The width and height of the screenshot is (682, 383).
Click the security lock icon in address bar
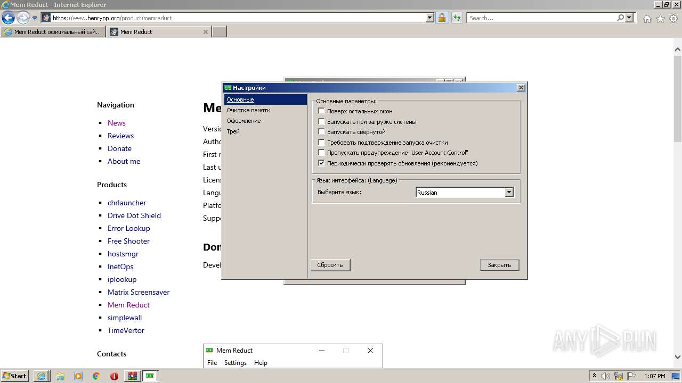pyautogui.click(x=442, y=18)
